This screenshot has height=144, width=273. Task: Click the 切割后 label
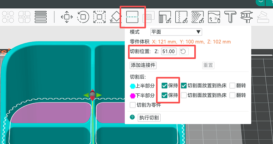coord(138,77)
